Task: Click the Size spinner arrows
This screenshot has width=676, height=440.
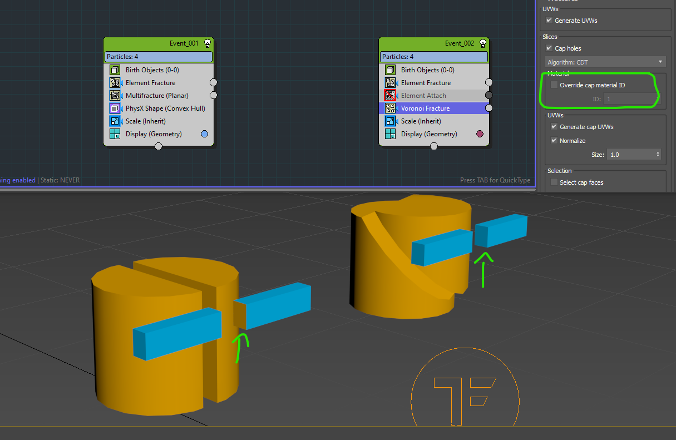Action: click(658, 155)
